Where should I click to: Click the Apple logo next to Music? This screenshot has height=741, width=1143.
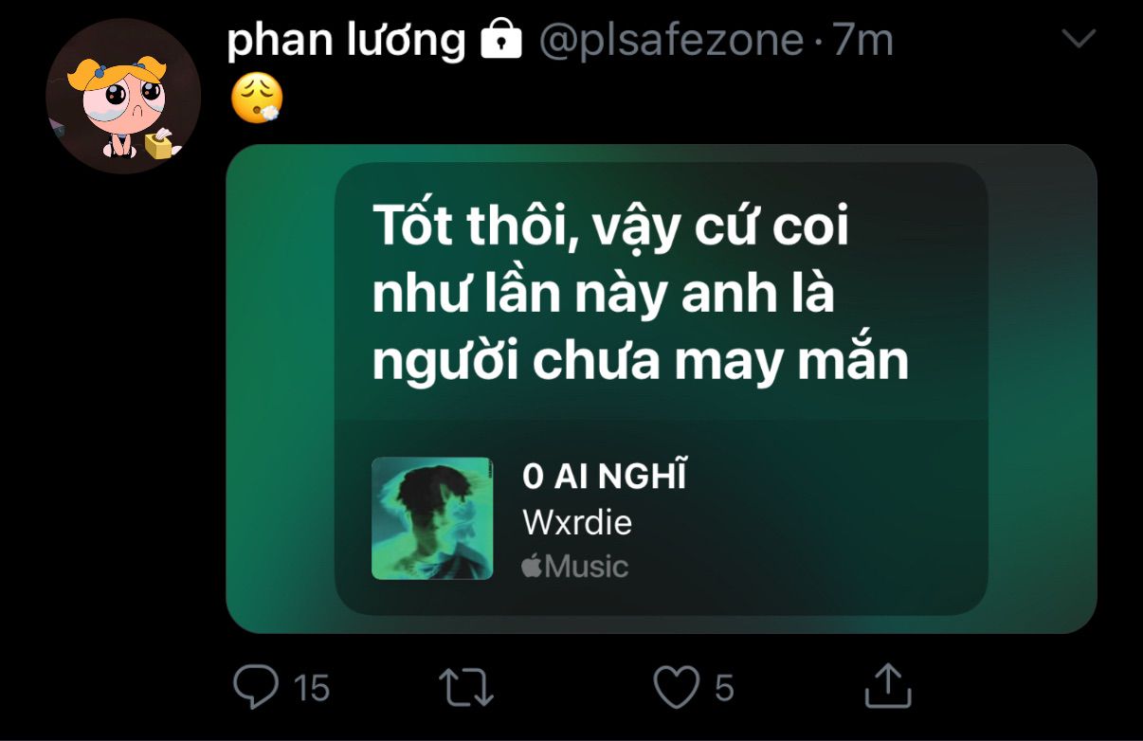[x=532, y=567]
